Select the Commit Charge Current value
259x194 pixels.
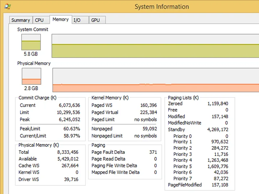(69, 105)
